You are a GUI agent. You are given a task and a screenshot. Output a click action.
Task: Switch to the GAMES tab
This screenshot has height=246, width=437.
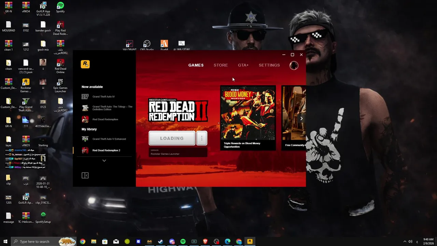point(196,65)
